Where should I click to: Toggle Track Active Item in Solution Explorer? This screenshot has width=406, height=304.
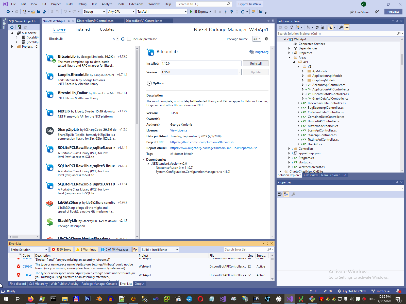point(330,27)
